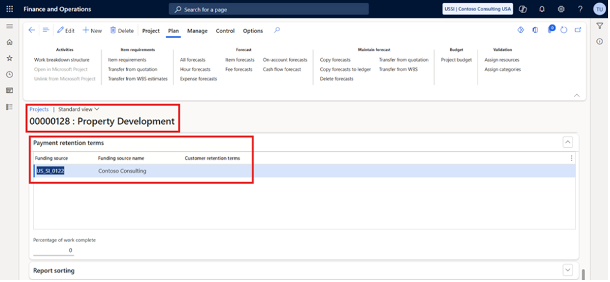Follow the Projects breadcrumb link
This screenshot has height=282, width=610.
(x=39, y=109)
